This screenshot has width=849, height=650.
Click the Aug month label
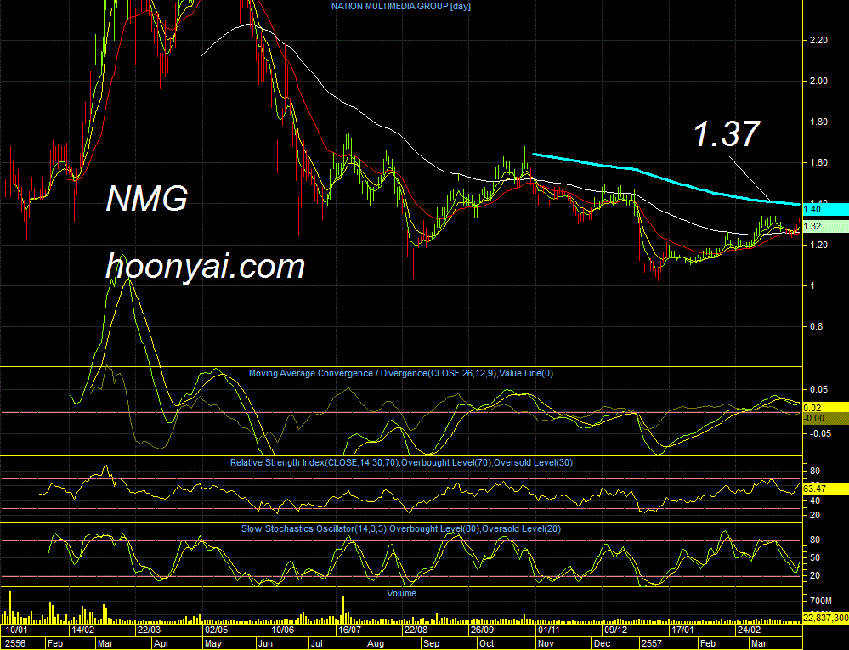click(376, 643)
